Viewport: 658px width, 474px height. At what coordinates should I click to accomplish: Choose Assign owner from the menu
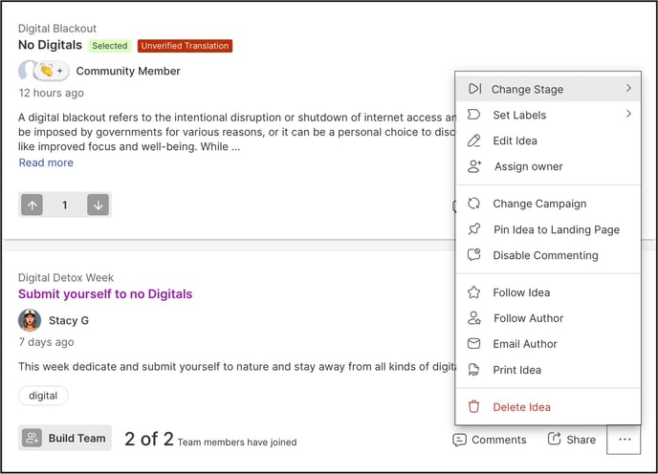[x=548, y=166]
